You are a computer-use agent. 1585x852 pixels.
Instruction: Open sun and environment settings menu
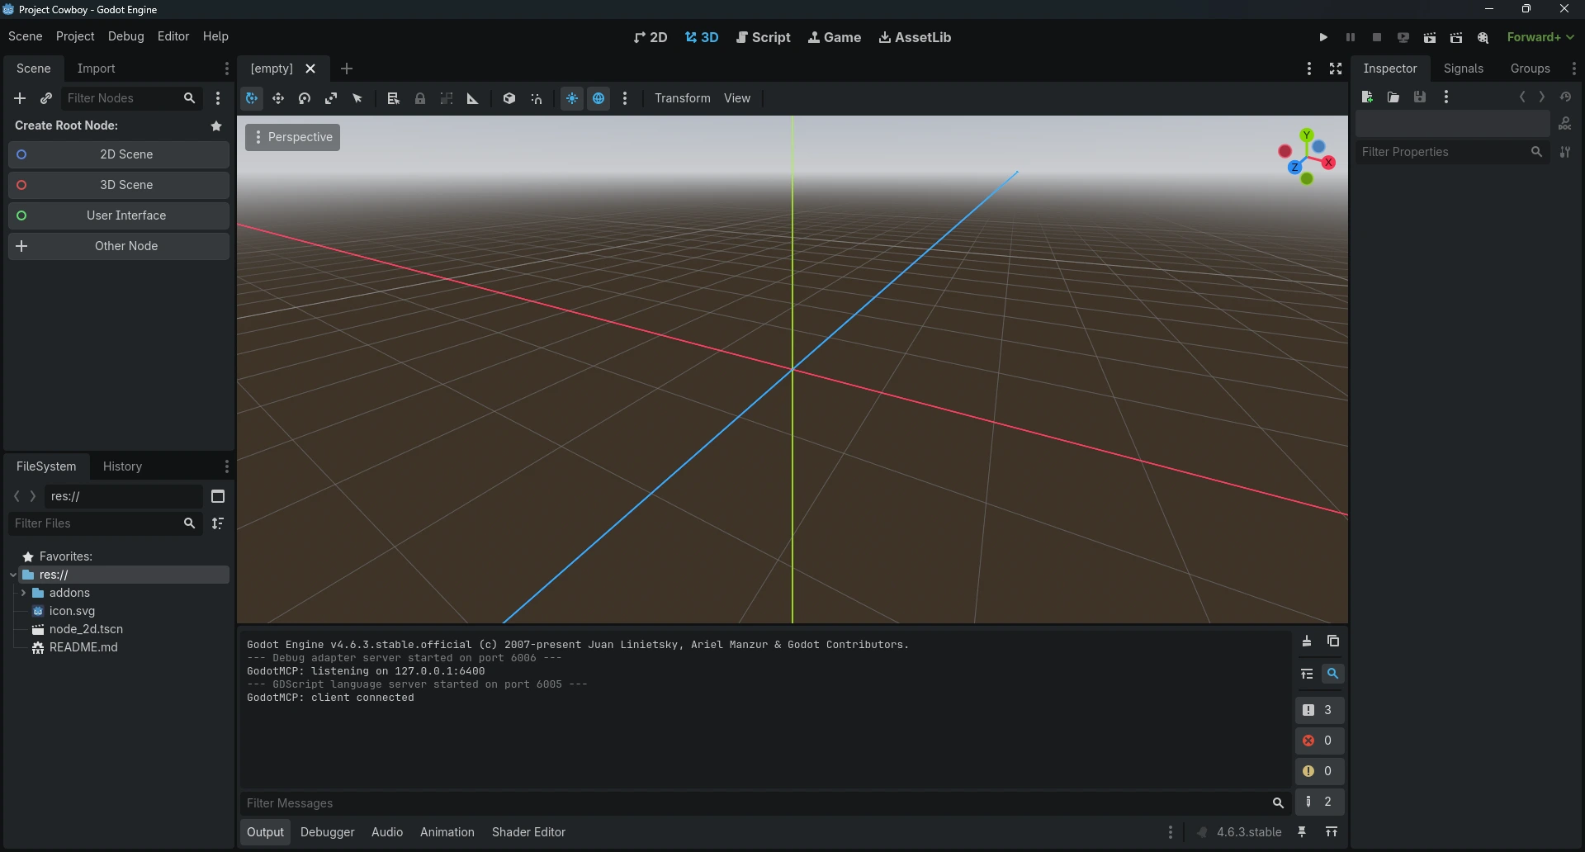pos(625,98)
